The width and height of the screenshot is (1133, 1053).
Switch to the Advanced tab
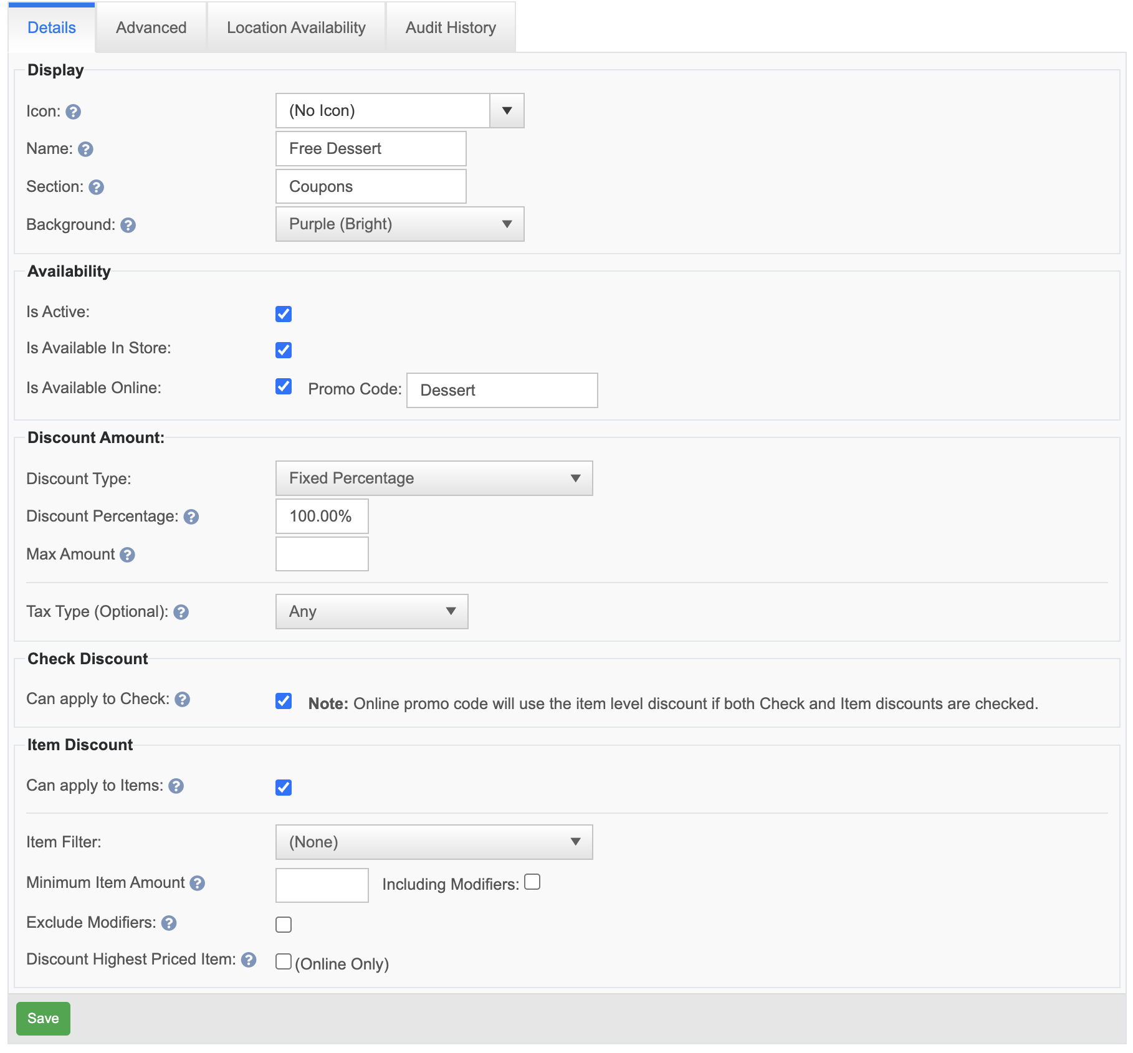(x=151, y=28)
